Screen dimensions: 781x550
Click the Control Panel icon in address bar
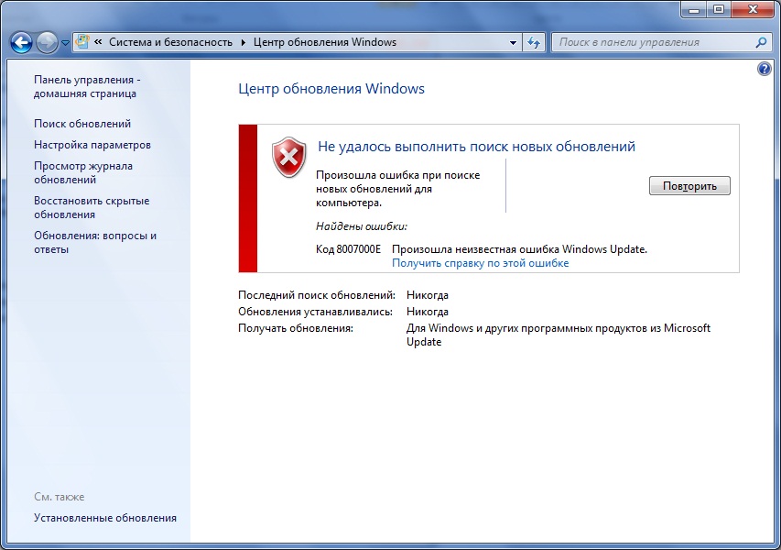tap(82, 42)
